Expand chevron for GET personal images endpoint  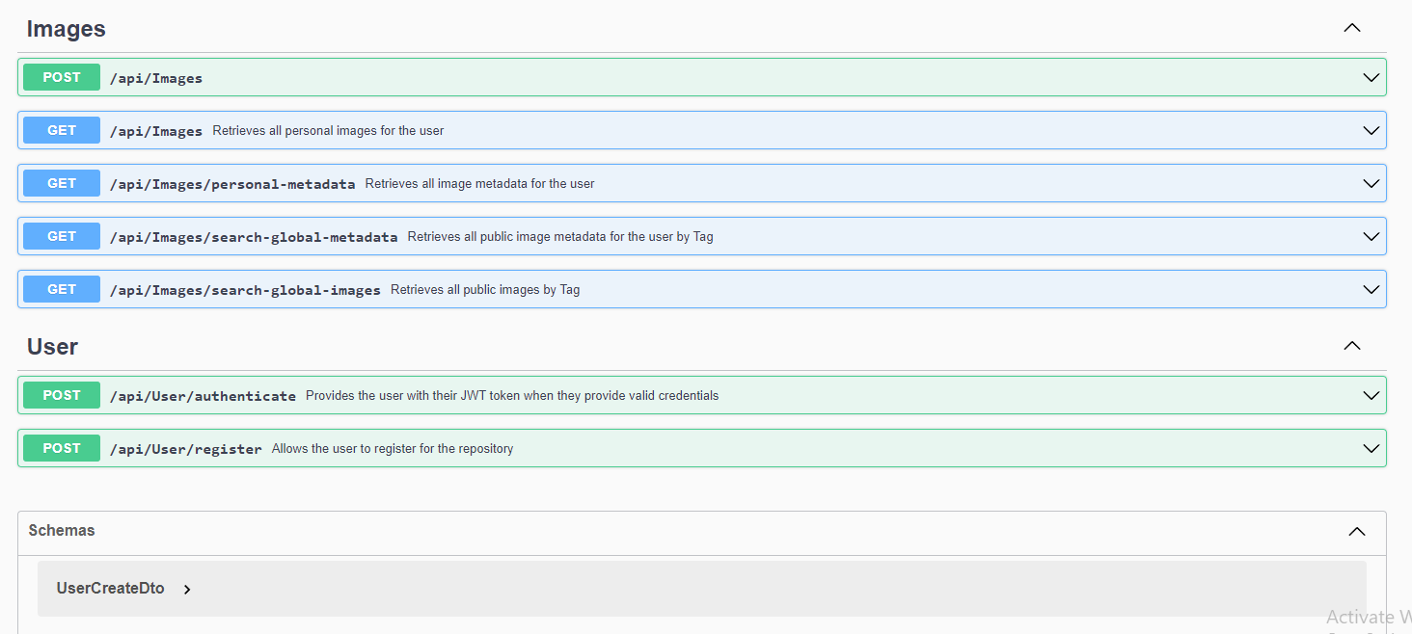(x=1371, y=130)
